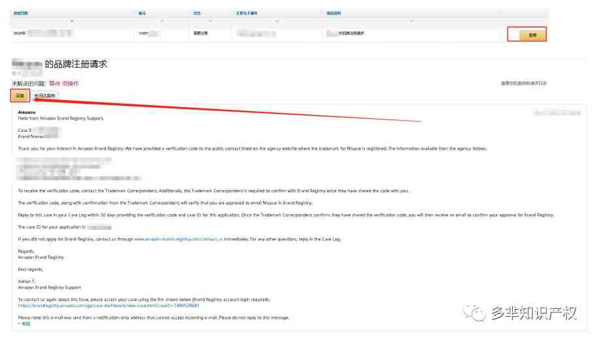The width and height of the screenshot is (596, 339).
Task: Click the 'Best regards,' line in the message
Action: point(30,270)
